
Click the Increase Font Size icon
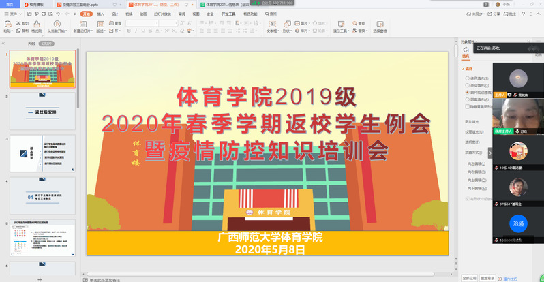point(183,23)
